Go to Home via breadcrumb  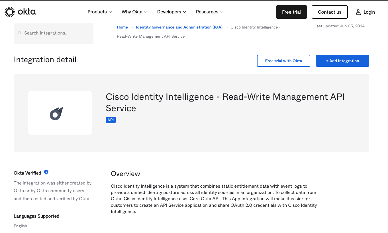122,27
